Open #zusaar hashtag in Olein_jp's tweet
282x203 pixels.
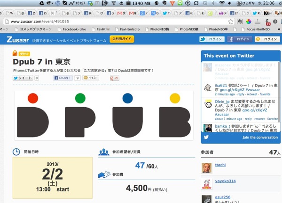click(222, 115)
